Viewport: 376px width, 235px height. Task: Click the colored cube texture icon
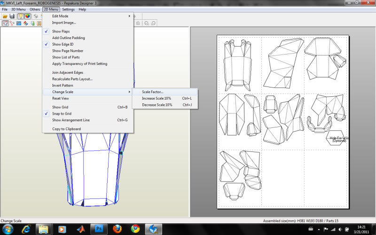coord(28,16)
